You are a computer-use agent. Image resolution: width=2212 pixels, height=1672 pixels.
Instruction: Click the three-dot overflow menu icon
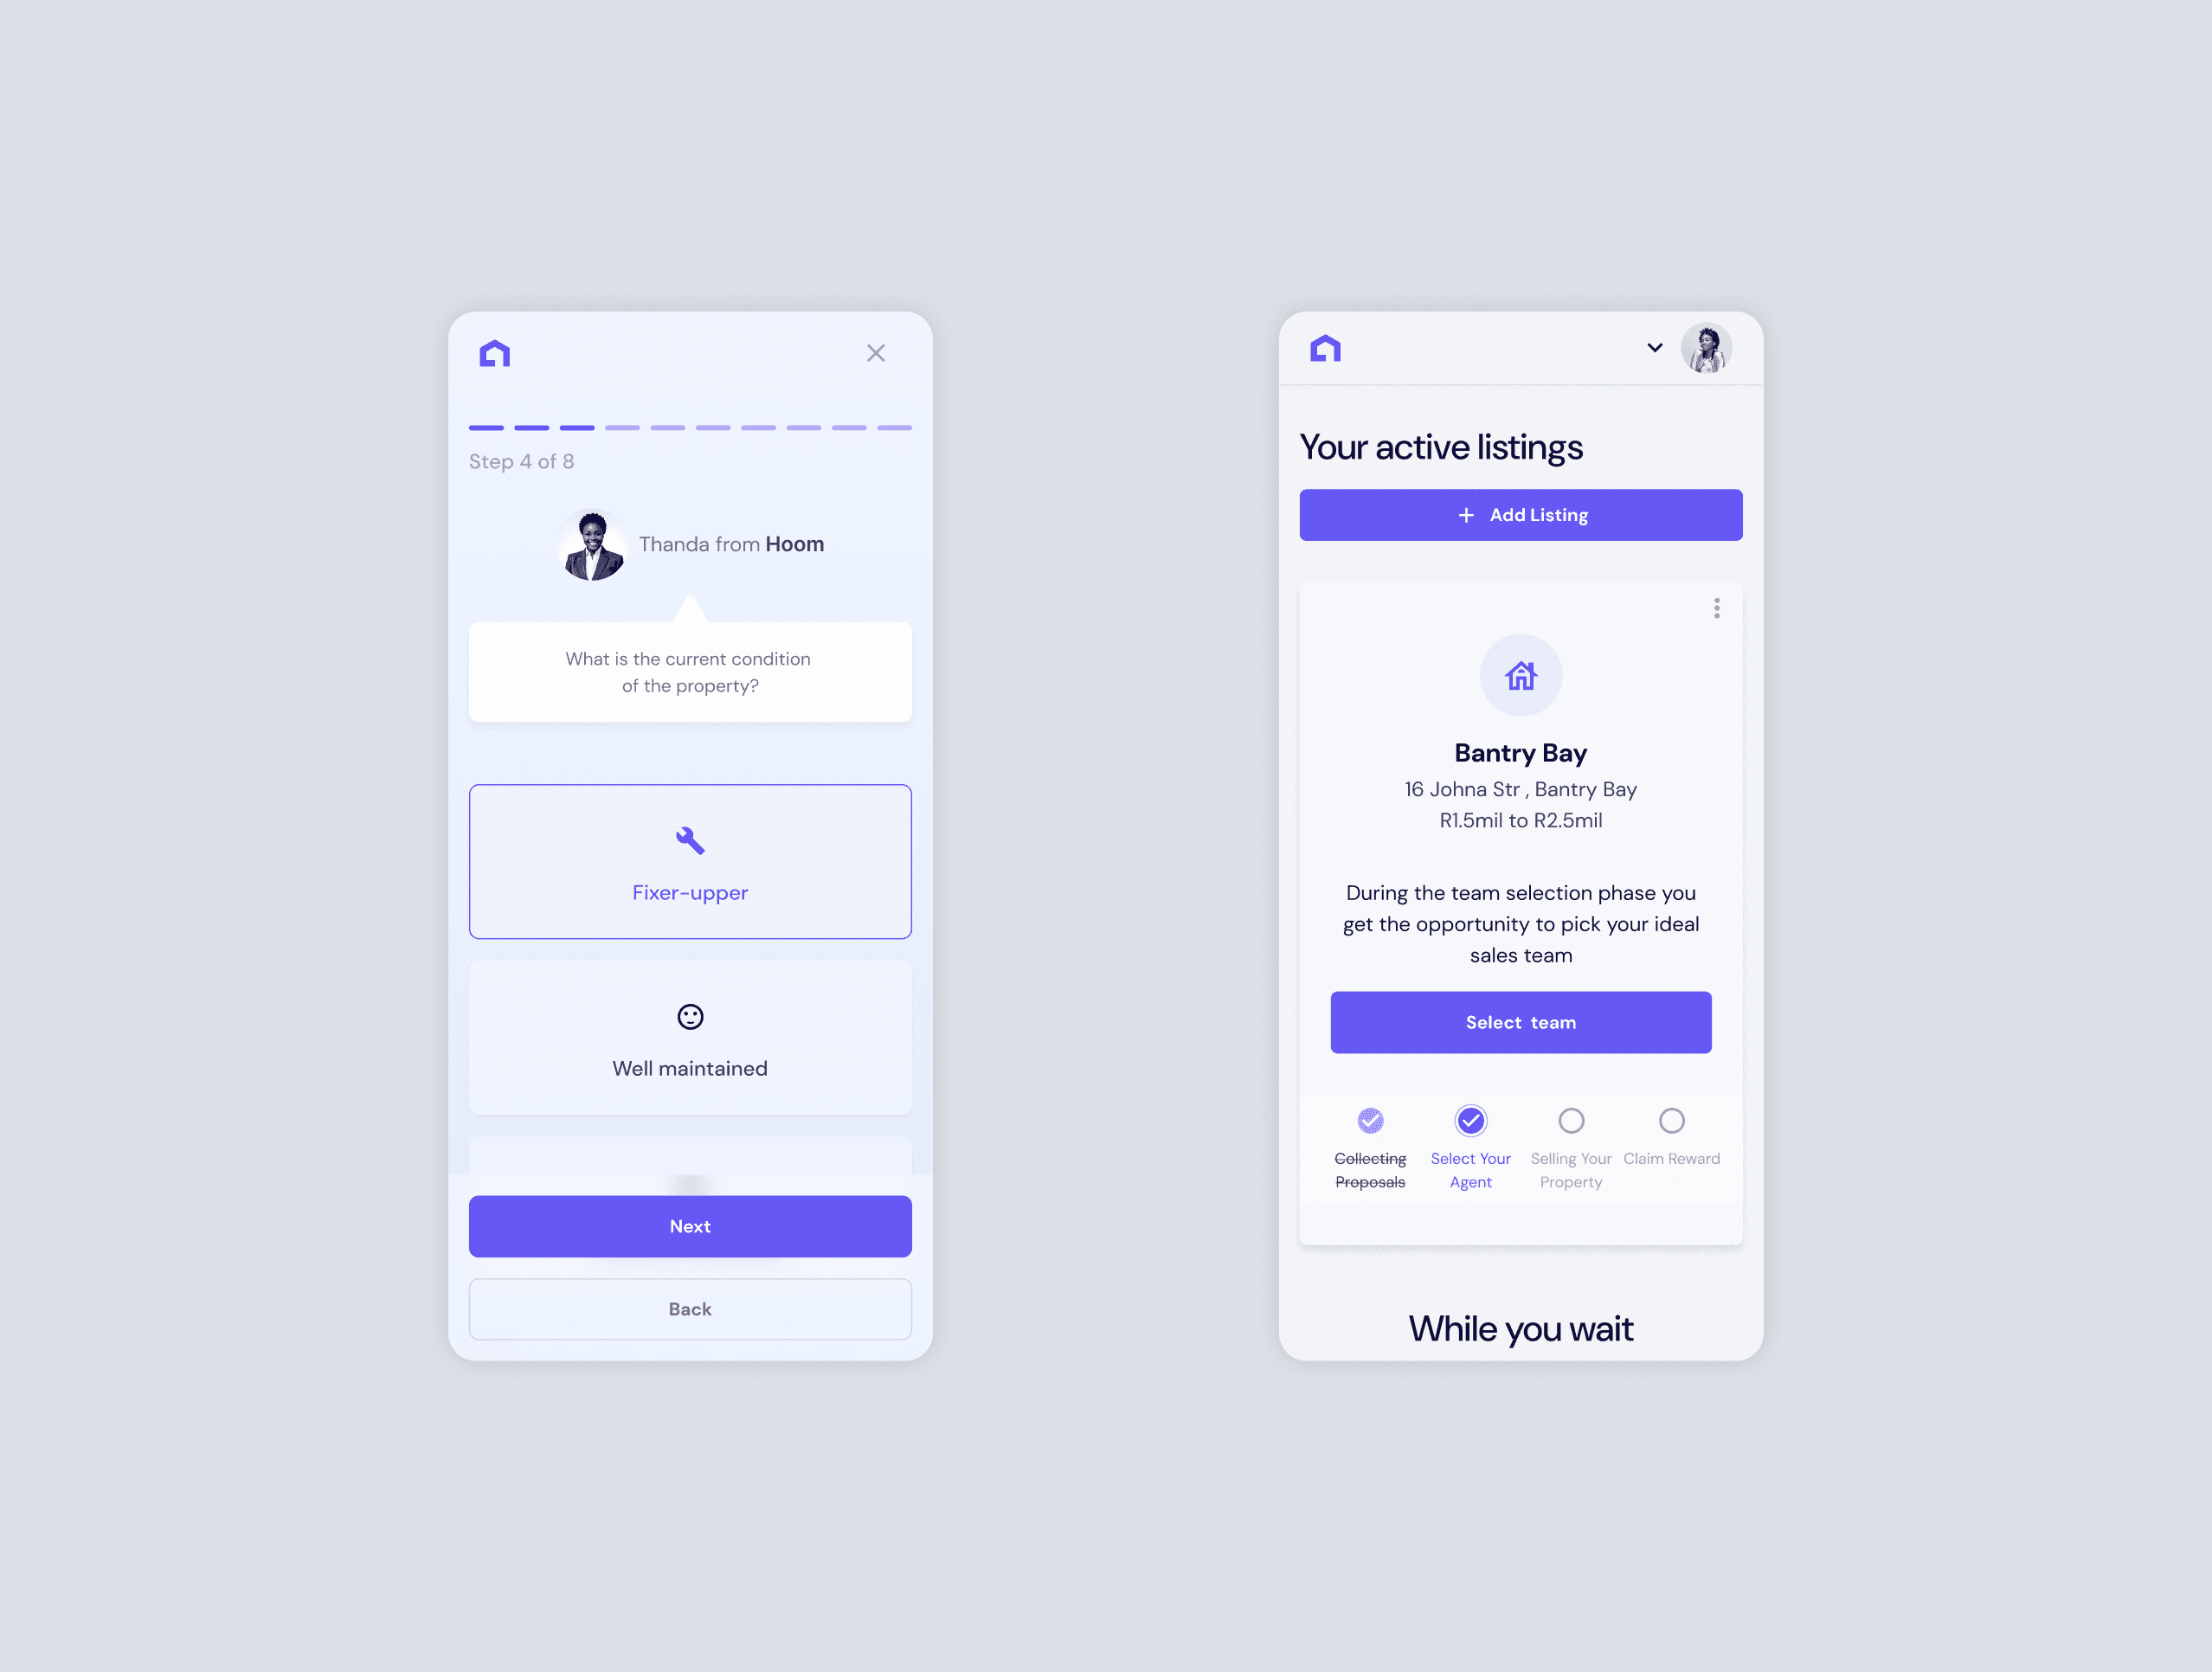point(1715,608)
